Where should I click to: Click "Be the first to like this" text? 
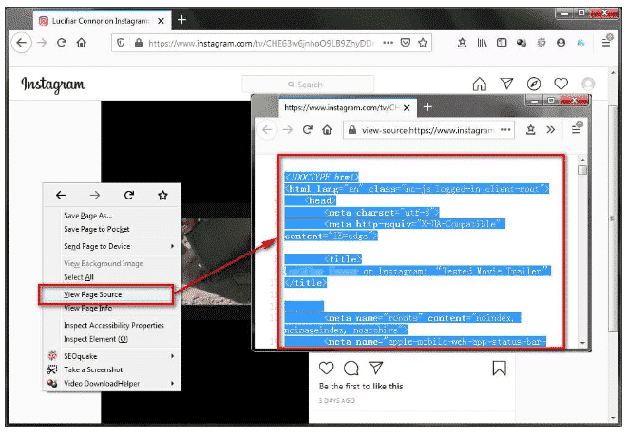(361, 387)
